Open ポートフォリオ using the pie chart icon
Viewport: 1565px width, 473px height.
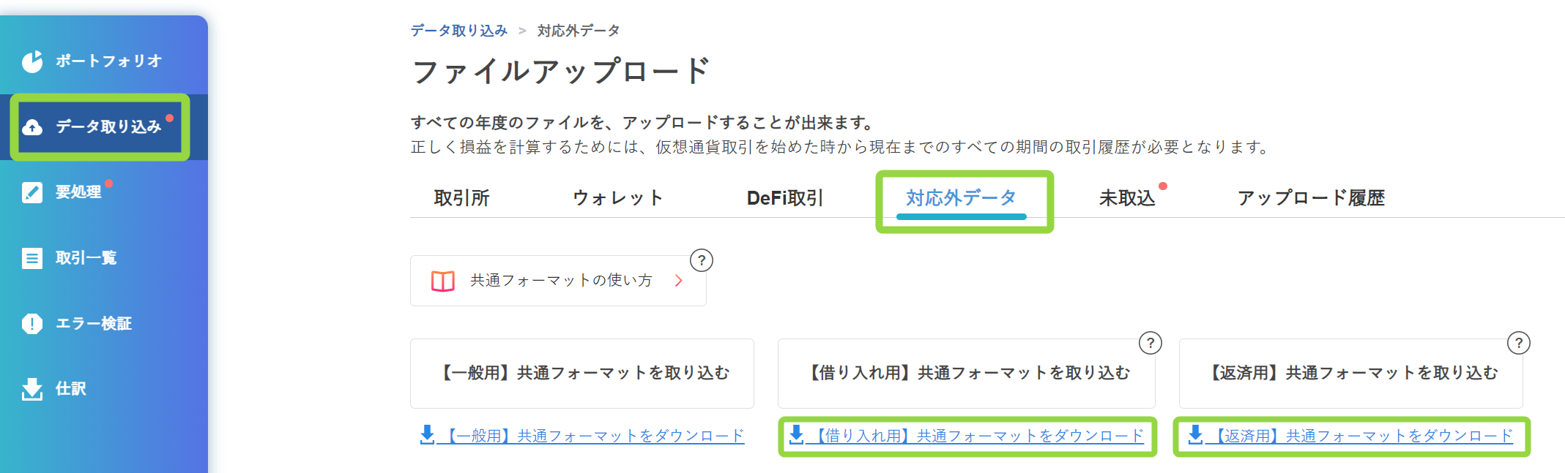tap(32, 61)
